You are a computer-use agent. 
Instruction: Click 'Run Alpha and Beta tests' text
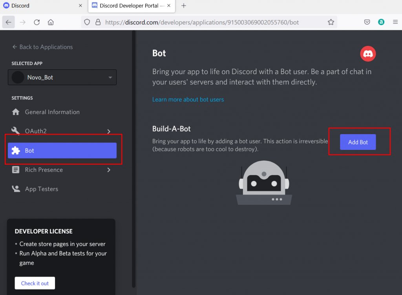[52, 253]
